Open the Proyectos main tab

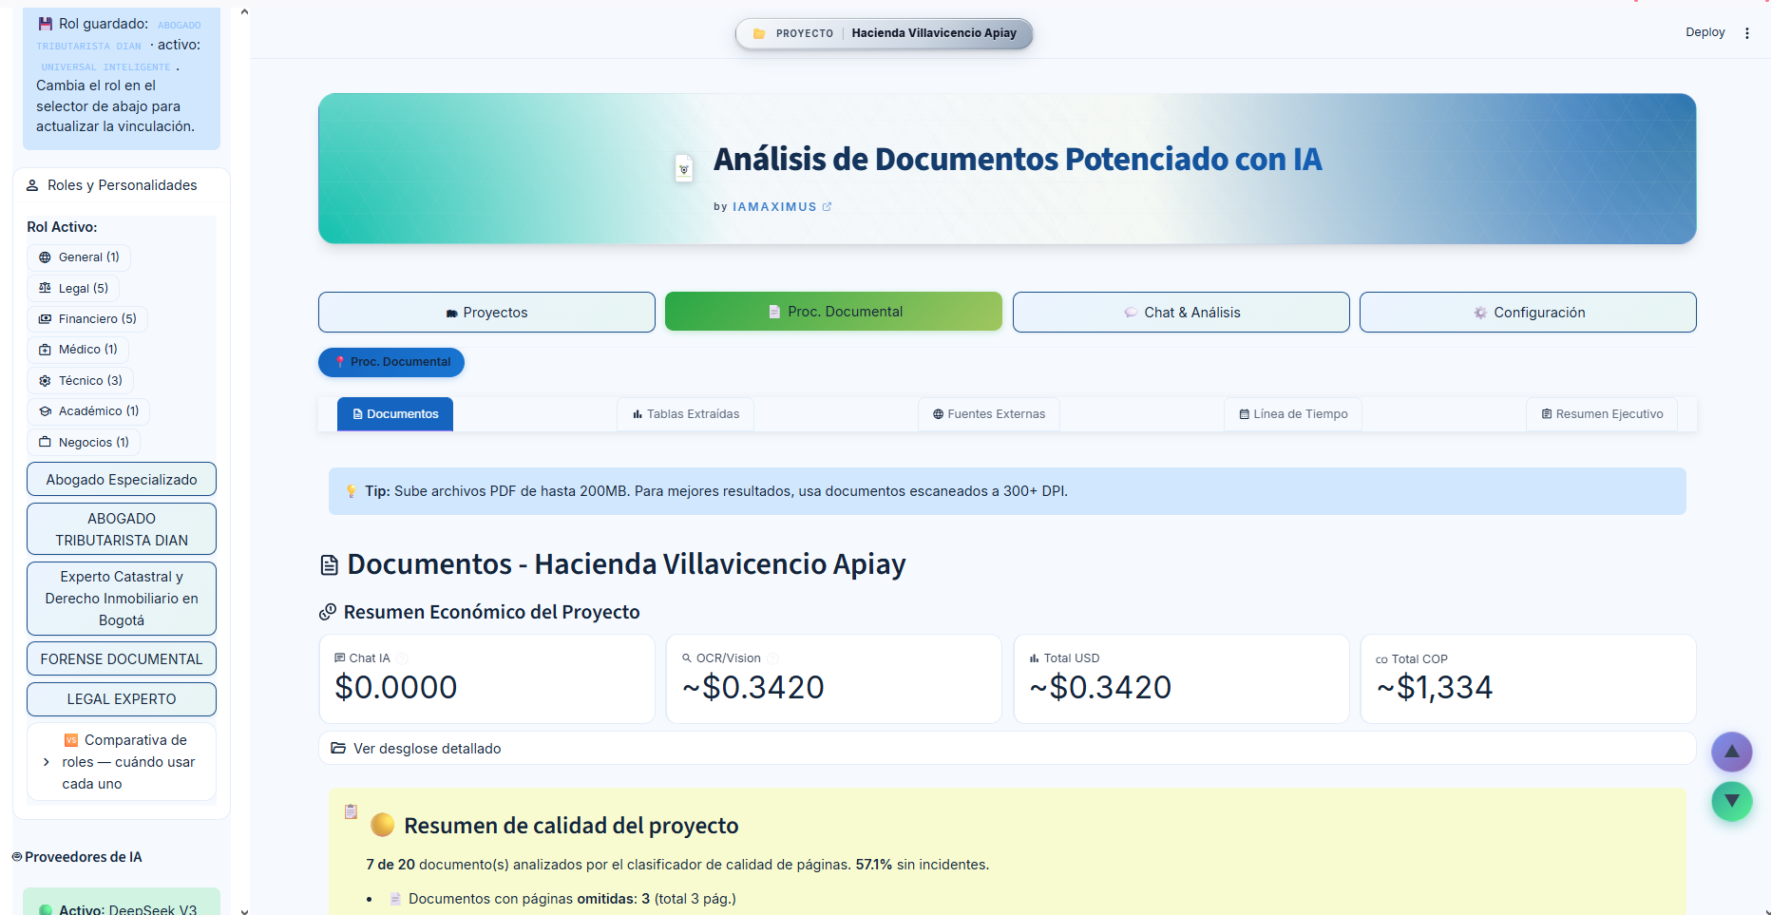click(486, 313)
